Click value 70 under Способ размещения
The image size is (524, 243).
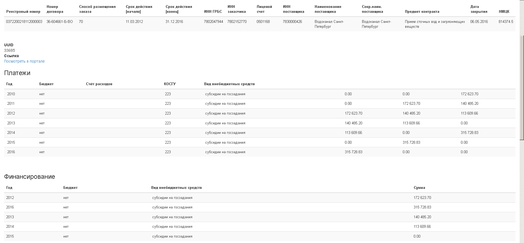[81, 21]
